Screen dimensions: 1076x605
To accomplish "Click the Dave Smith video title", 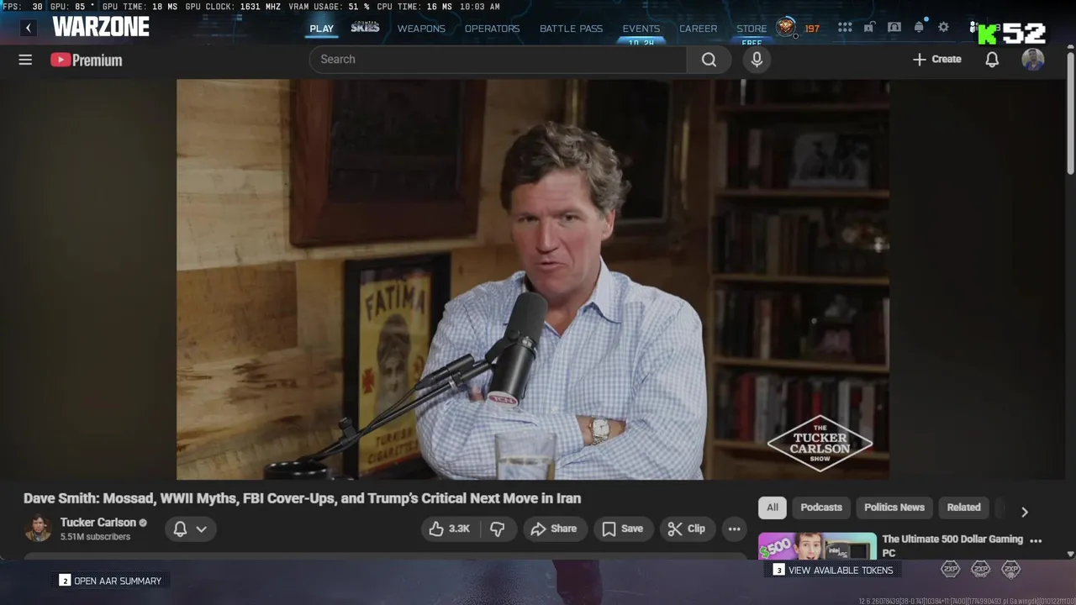I will [302, 498].
